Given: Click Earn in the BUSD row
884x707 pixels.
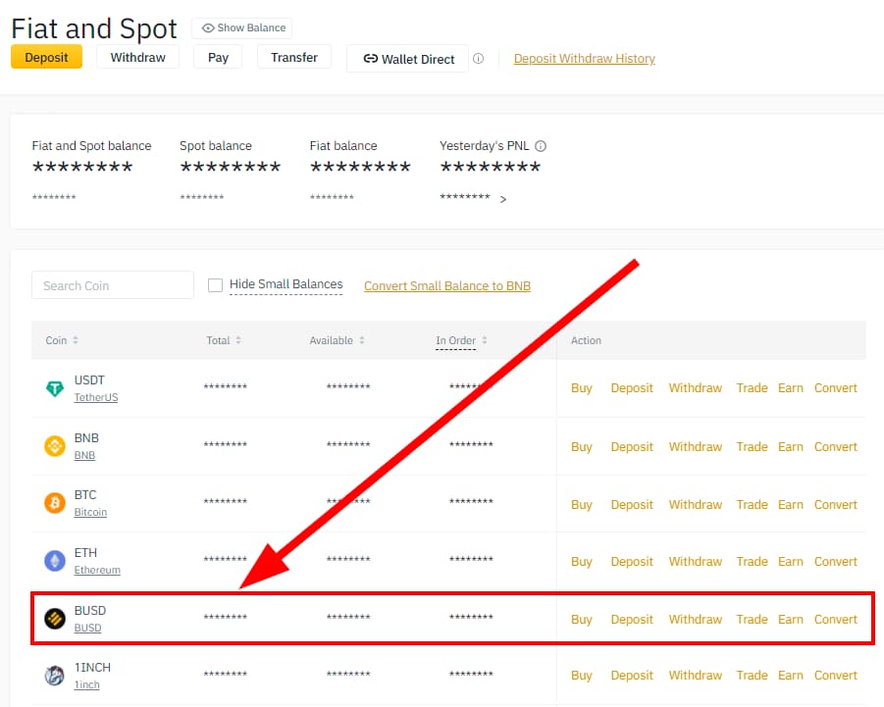Looking at the screenshot, I should point(791,619).
